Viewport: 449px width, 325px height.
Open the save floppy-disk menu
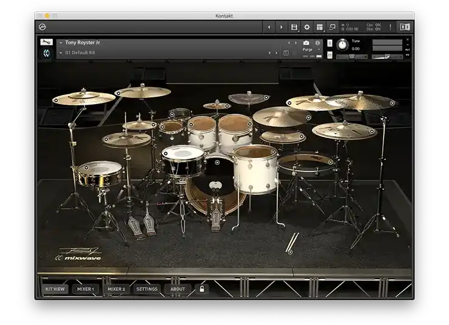tap(294, 27)
